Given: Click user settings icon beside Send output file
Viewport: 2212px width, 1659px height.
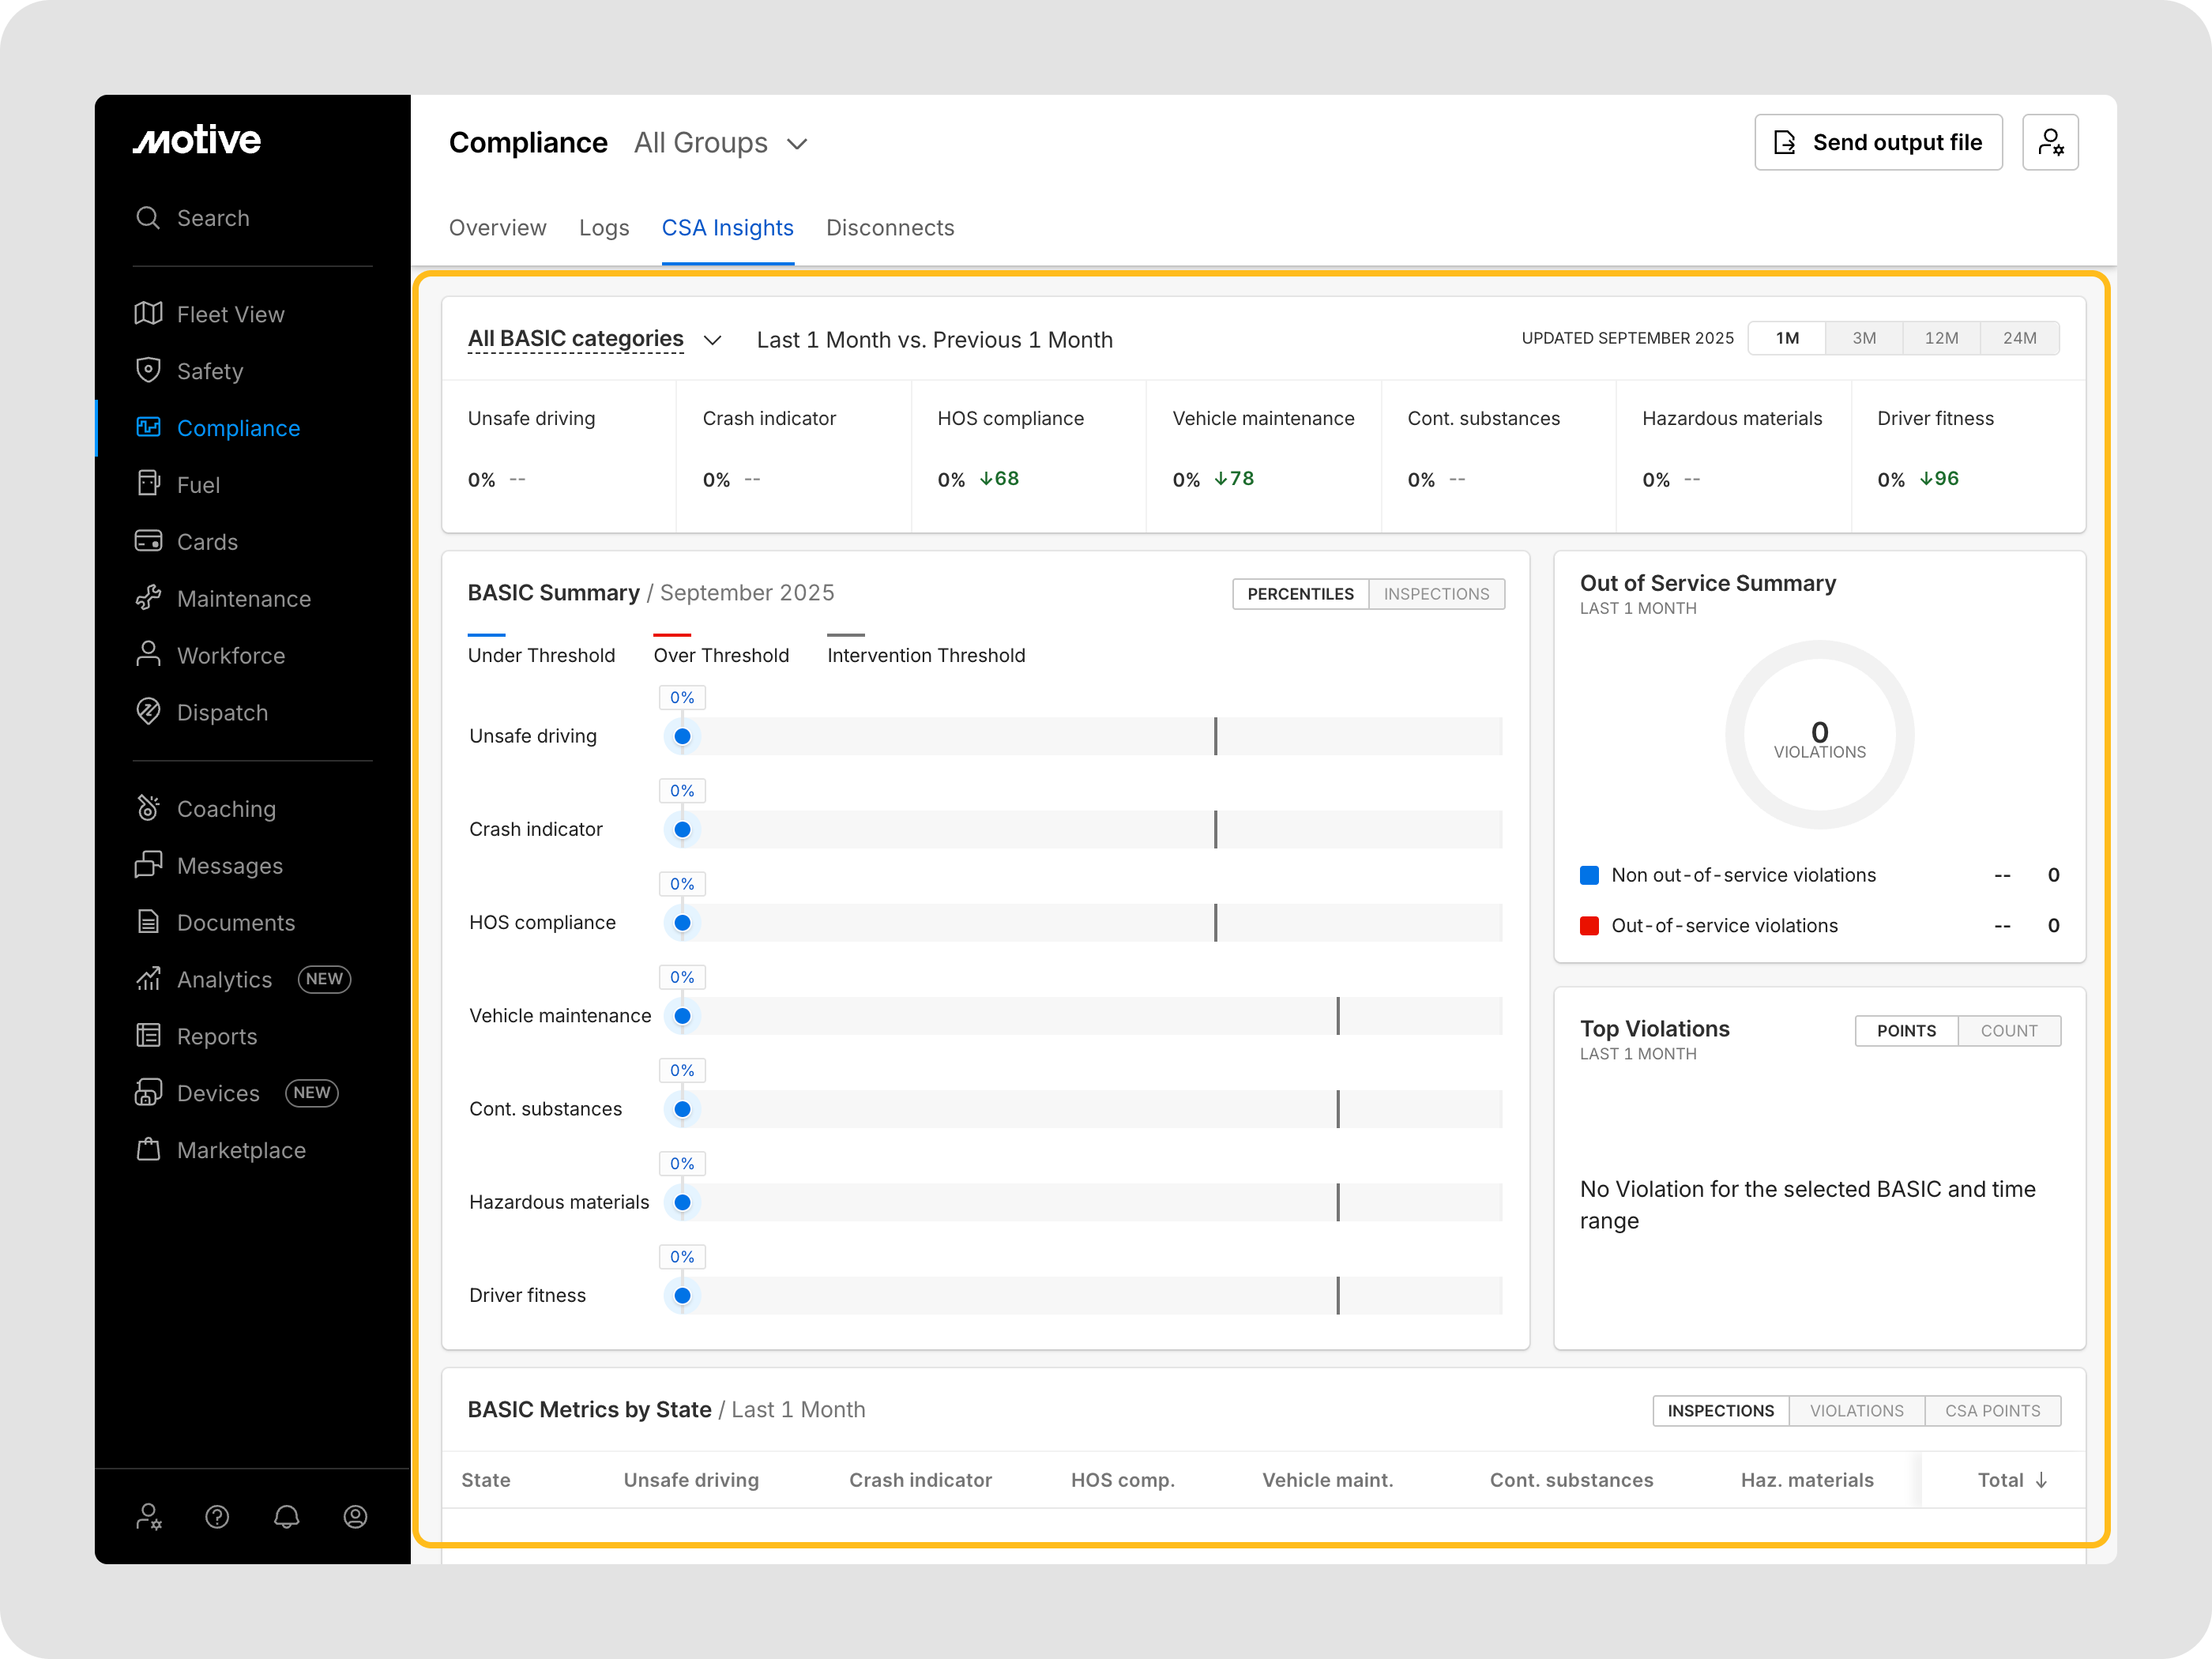Looking at the screenshot, I should pos(2050,142).
